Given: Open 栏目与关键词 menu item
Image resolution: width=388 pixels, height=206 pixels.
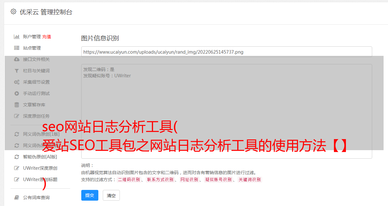Looking at the screenshot, I should coord(36,71).
